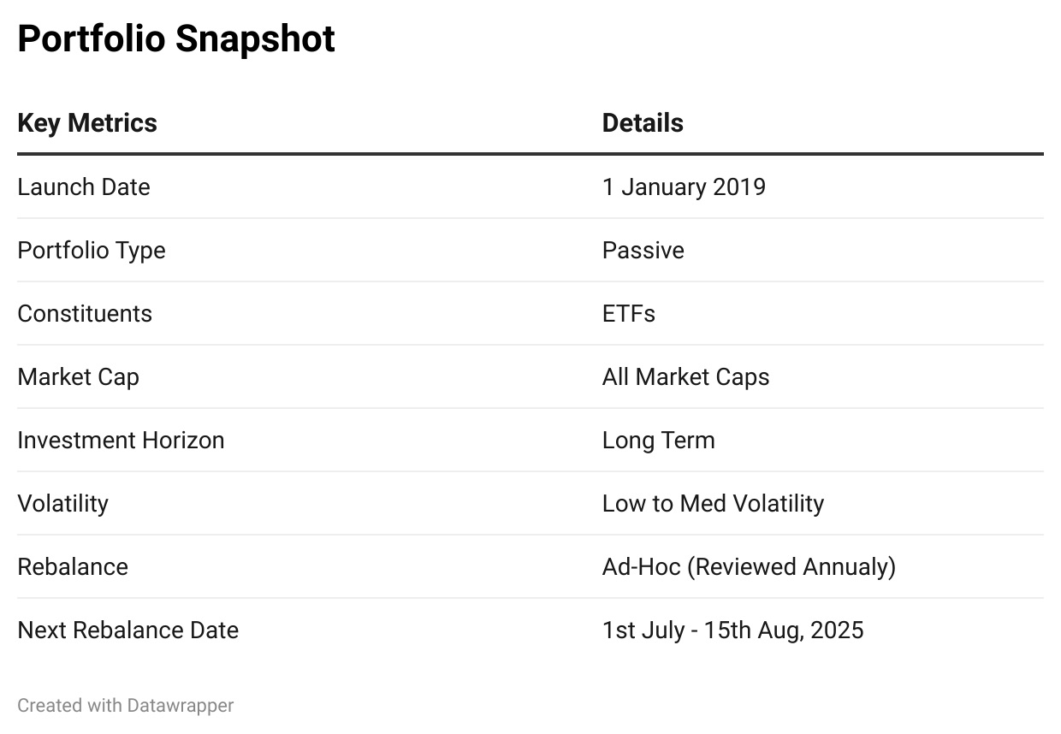Click the Portfolio Snapshot title
The height and width of the screenshot is (734, 1061).
[x=176, y=39]
